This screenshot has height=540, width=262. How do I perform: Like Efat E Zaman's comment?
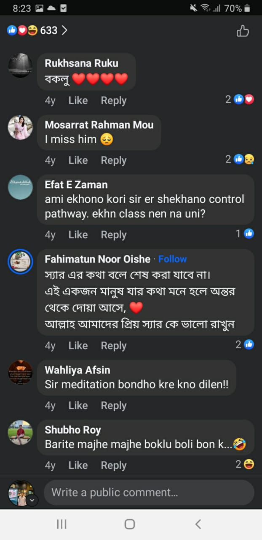click(78, 235)
